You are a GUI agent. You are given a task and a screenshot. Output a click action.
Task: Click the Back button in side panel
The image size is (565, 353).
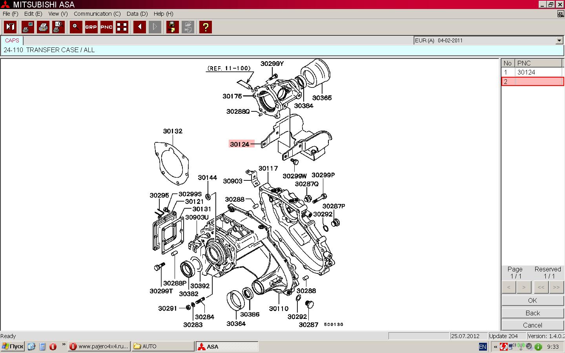532,313
